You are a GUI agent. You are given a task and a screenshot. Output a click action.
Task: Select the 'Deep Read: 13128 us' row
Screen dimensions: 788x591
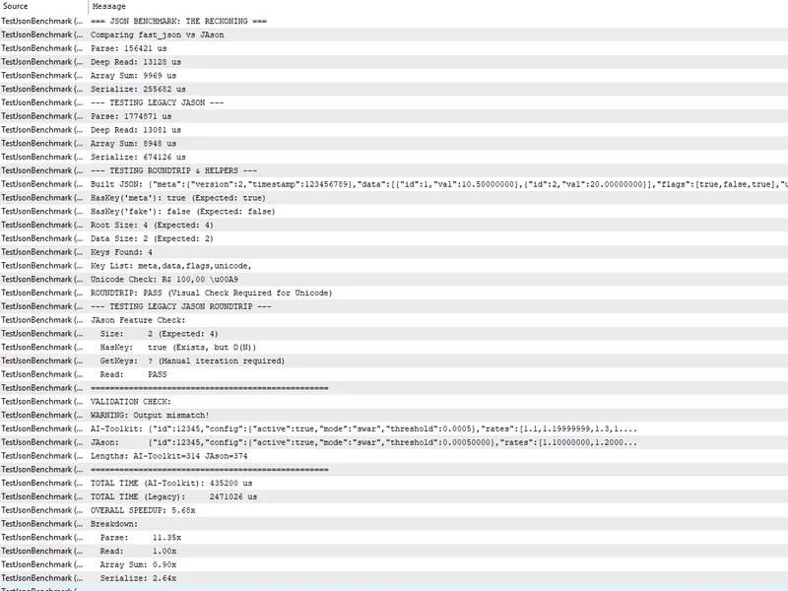click(394, 62)
